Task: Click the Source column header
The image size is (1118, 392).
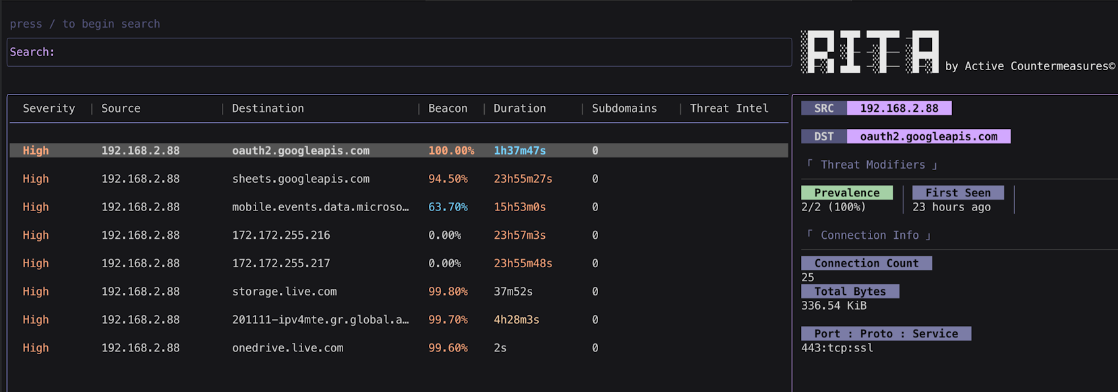Action: tap(121, 109)
